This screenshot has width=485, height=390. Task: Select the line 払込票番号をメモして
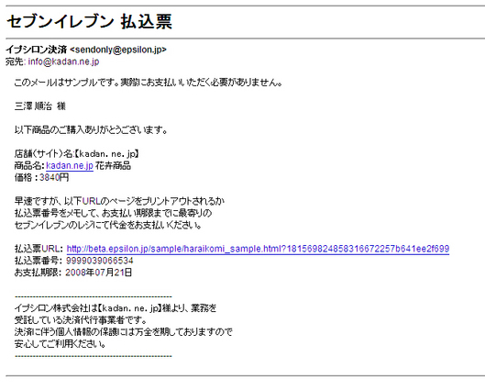coord(113,213)
